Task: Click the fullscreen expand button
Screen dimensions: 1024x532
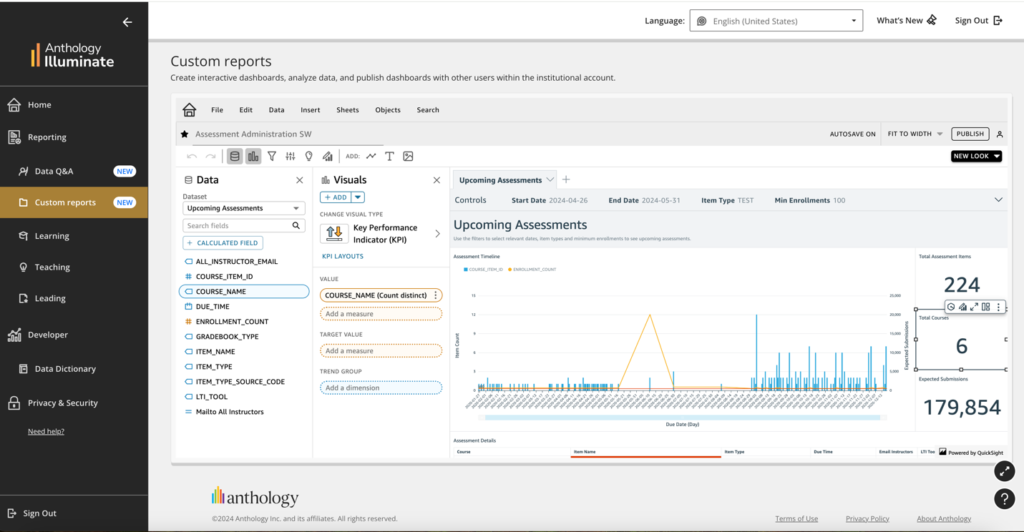Action: tap(1005, 471)
